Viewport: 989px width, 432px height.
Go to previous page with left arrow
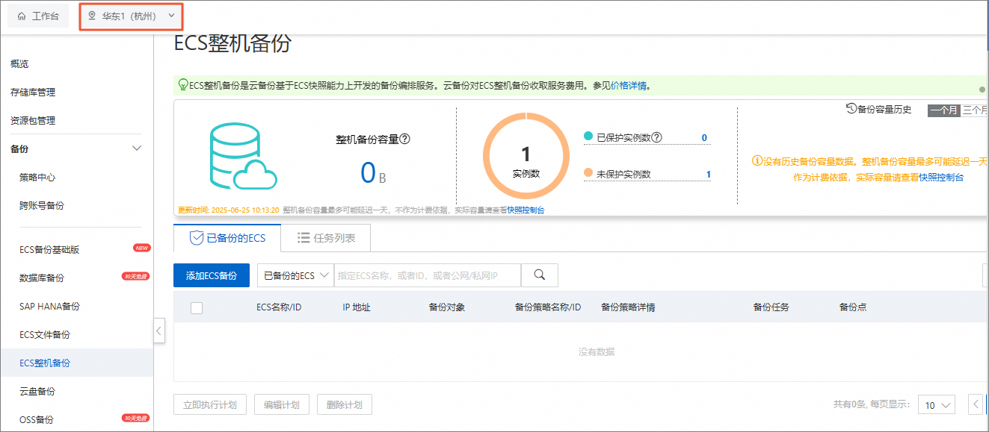pos(976,405)
